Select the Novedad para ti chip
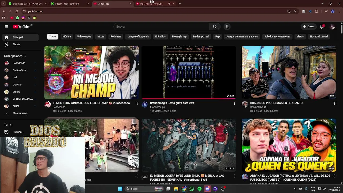This screenshot has height=193, width=343. tap(319, 36)
